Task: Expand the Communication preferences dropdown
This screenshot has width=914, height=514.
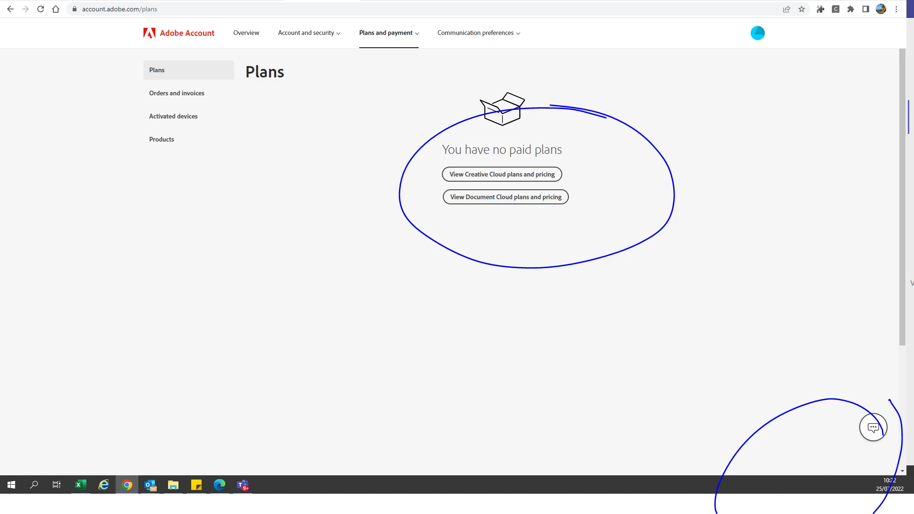Action: tap(478, 33)
